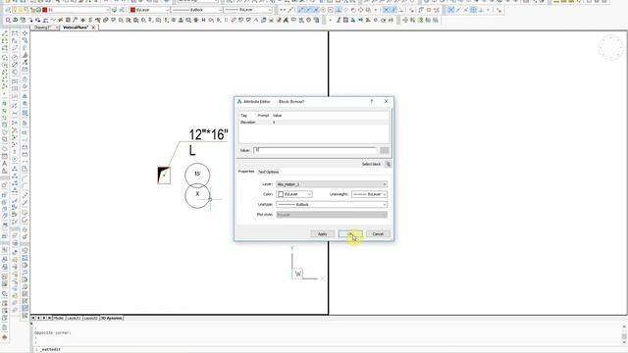Select the 12"*16" text in the drawing

point(208,134)
